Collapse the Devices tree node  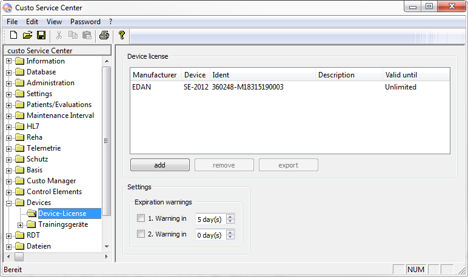[x=8, y=203]
